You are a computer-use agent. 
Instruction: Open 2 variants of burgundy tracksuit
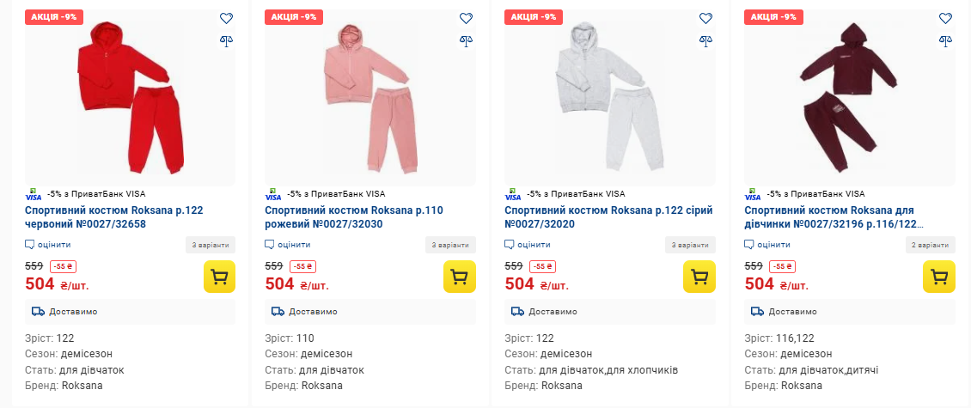click(x=930, y=245)
